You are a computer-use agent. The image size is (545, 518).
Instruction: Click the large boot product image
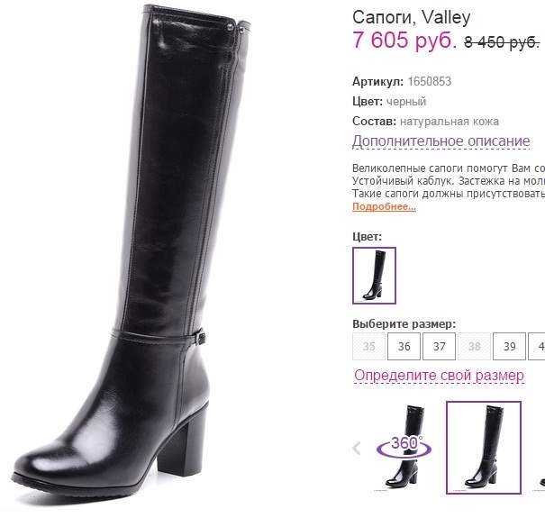[132, 254]
